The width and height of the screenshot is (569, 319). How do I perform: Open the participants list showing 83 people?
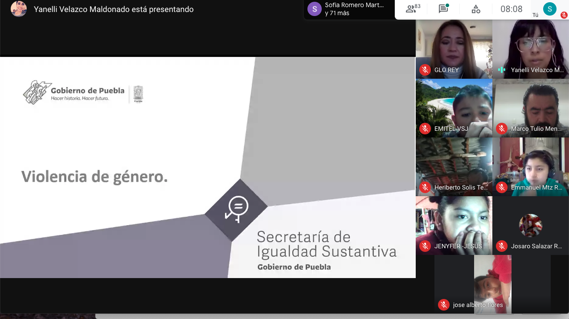(x=413, y=9)
